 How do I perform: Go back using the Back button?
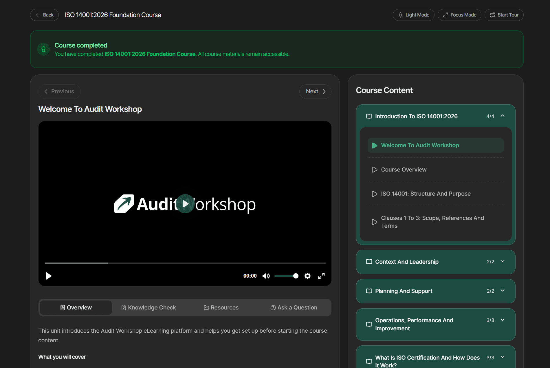coord(44,15)
